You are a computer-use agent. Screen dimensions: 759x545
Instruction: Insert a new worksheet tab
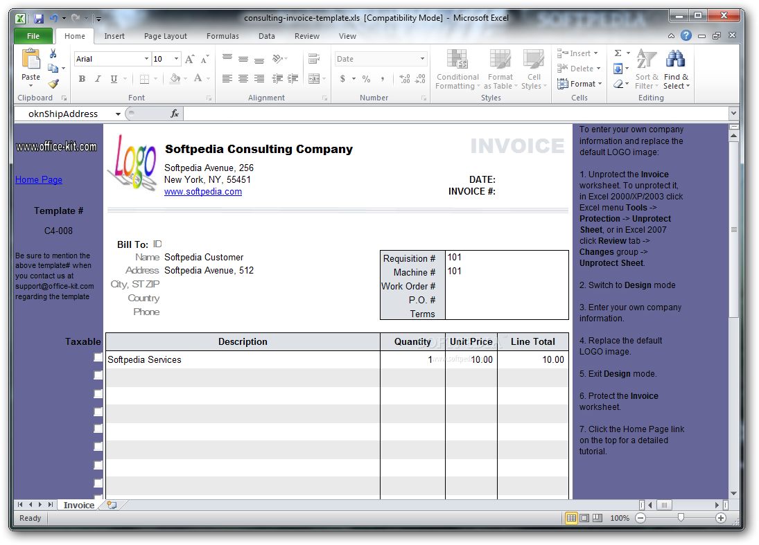[x=112, y=505]
